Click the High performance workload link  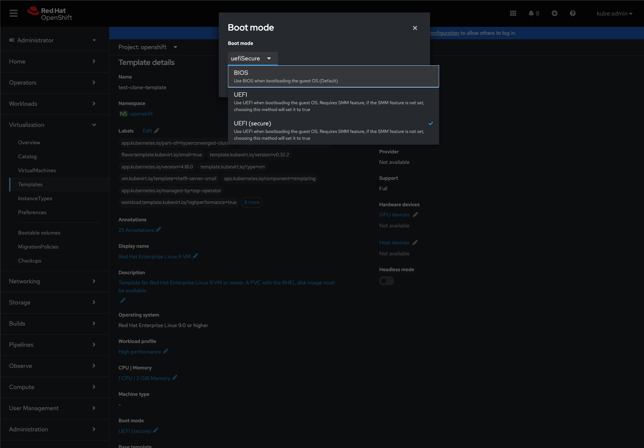140,352
